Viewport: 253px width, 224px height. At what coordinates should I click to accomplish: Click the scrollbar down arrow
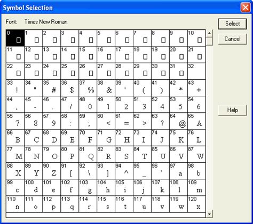click(x=209, y=214)
